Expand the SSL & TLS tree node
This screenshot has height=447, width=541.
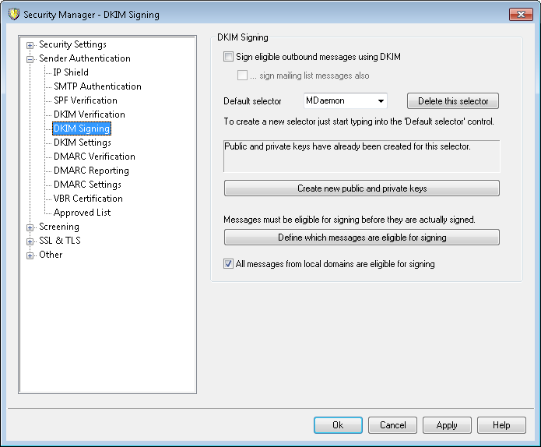[30, 241]
